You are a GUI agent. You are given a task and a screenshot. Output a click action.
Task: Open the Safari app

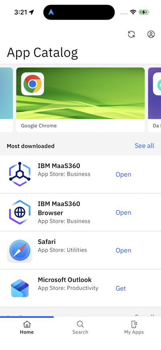pyautogui.click(x=124, y=250)
